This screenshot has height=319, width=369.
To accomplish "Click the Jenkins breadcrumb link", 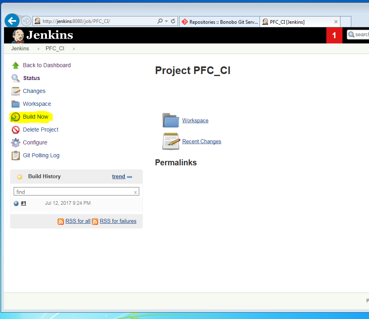I will (20, 48).
